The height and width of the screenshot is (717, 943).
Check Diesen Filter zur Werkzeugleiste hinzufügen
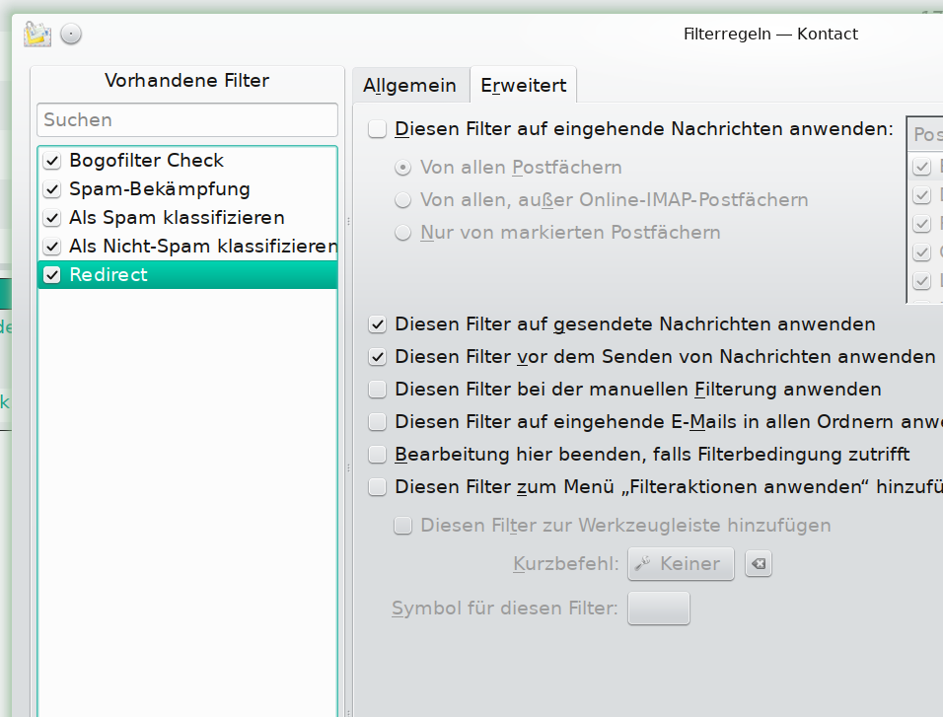(x=402, y=525)
